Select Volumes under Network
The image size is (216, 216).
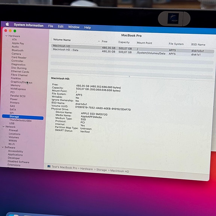[14, 137]
